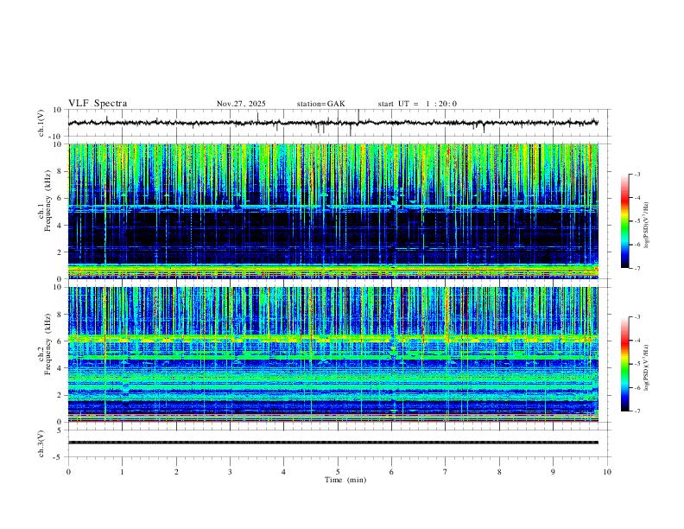Click the "-7" tick on ch.1 colorbar
The height and width of the screenshot is (529, 684).
pos(637,269)
